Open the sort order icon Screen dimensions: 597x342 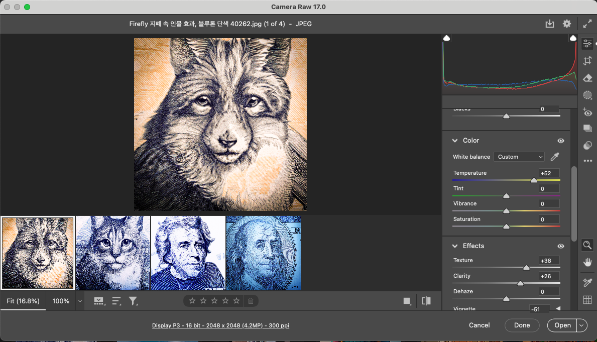[x=116, y=301]
